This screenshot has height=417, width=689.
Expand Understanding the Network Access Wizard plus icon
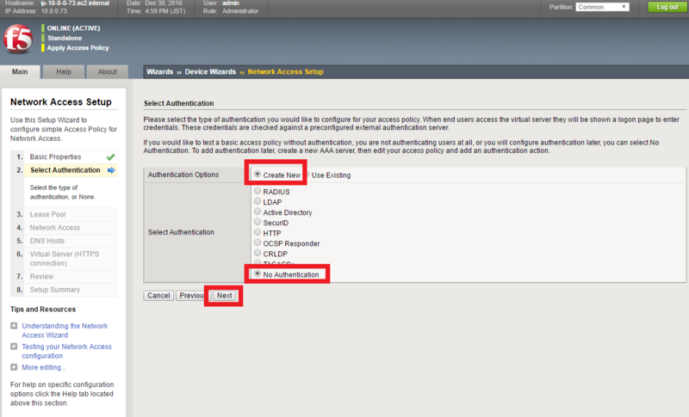14,326
